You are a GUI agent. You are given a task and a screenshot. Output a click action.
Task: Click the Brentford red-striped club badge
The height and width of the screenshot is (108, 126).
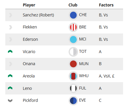(x=73, y=27)
